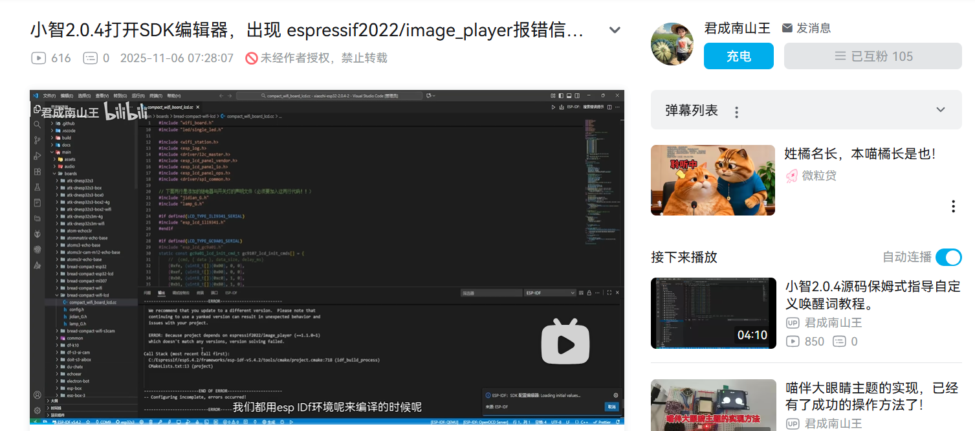This screenshot has height=431, width=975.
Task: Open the 弹幕列表 three-dot options menu
Action: (x=736, y=113)
